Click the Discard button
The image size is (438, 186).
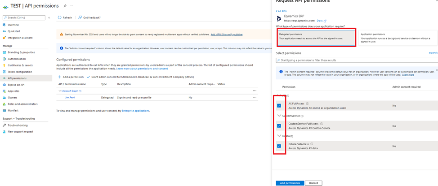pos(314,183)
